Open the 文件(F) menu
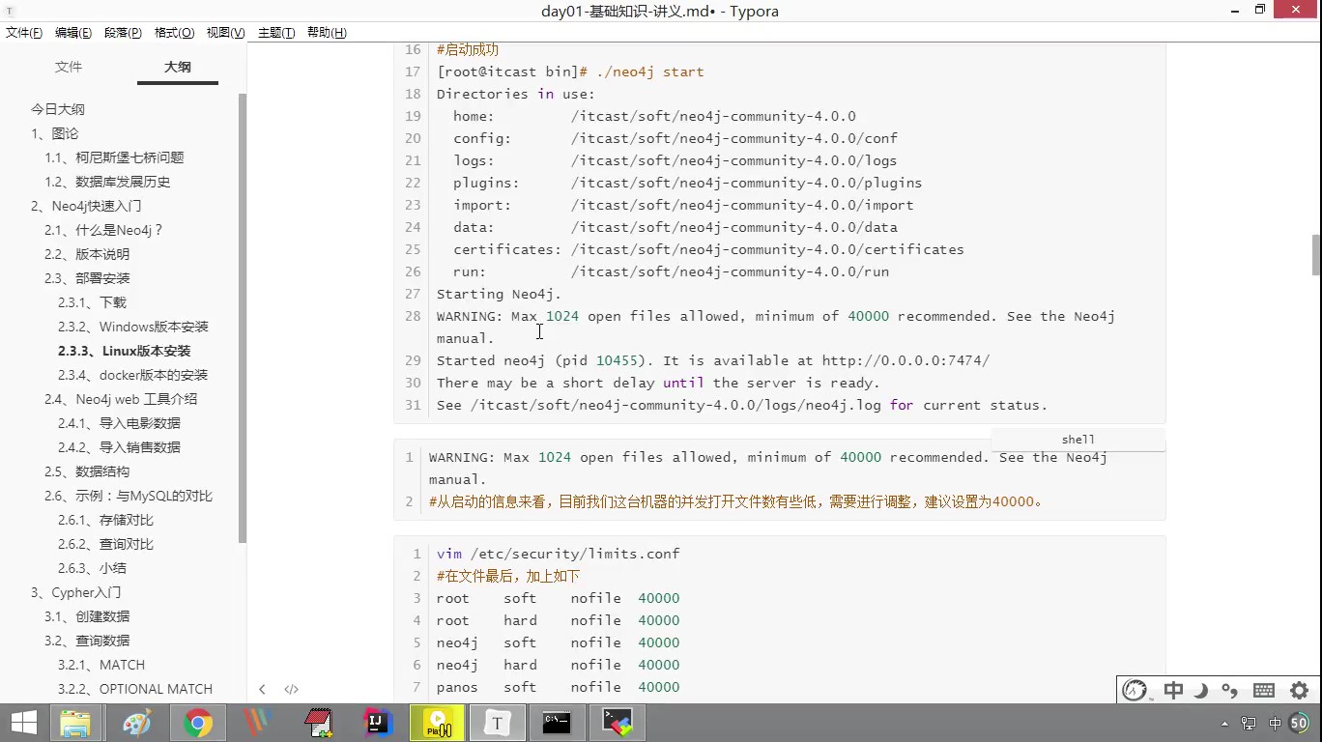Screen dimensions: 1322x742 (x=24, y=32)
